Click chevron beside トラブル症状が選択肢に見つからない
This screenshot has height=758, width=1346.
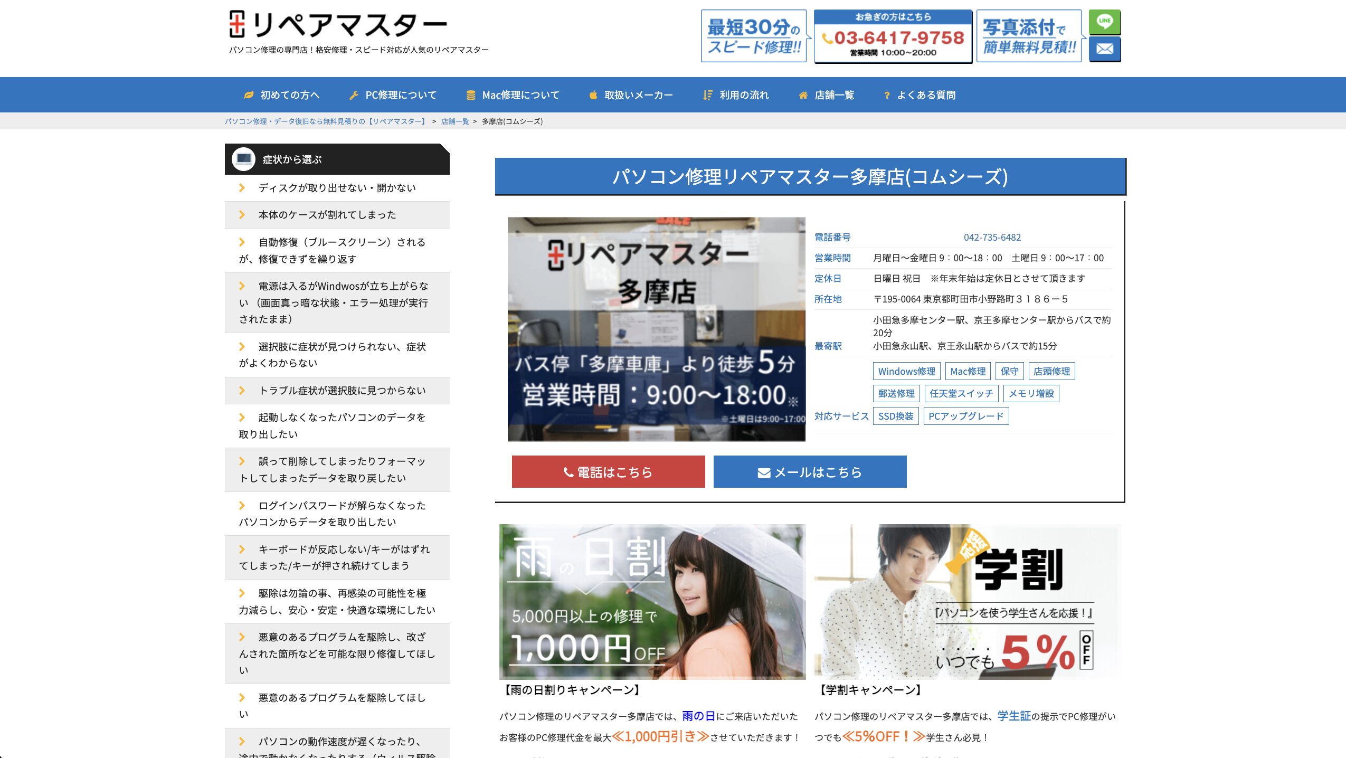point(242,391)
